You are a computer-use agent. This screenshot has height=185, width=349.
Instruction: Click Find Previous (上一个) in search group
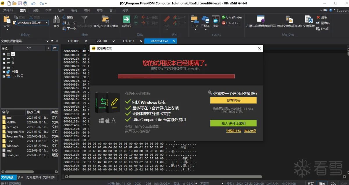(69, 23)
